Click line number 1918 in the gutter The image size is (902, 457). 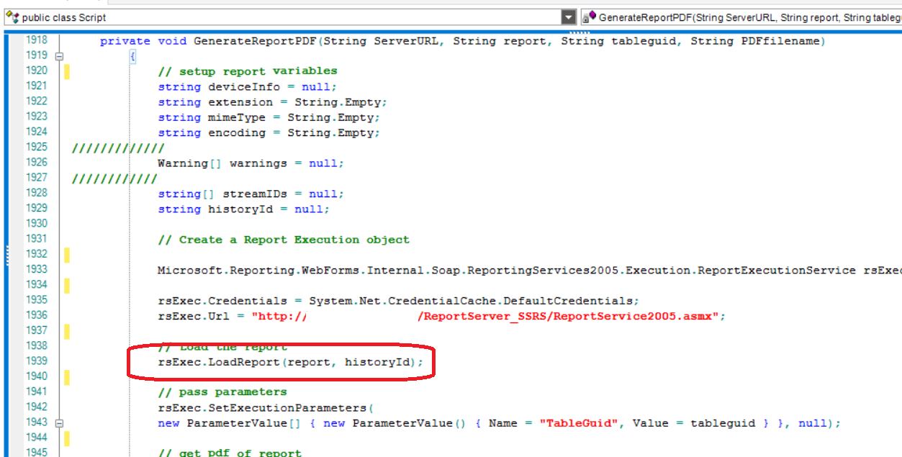click(x=36, y=40)
